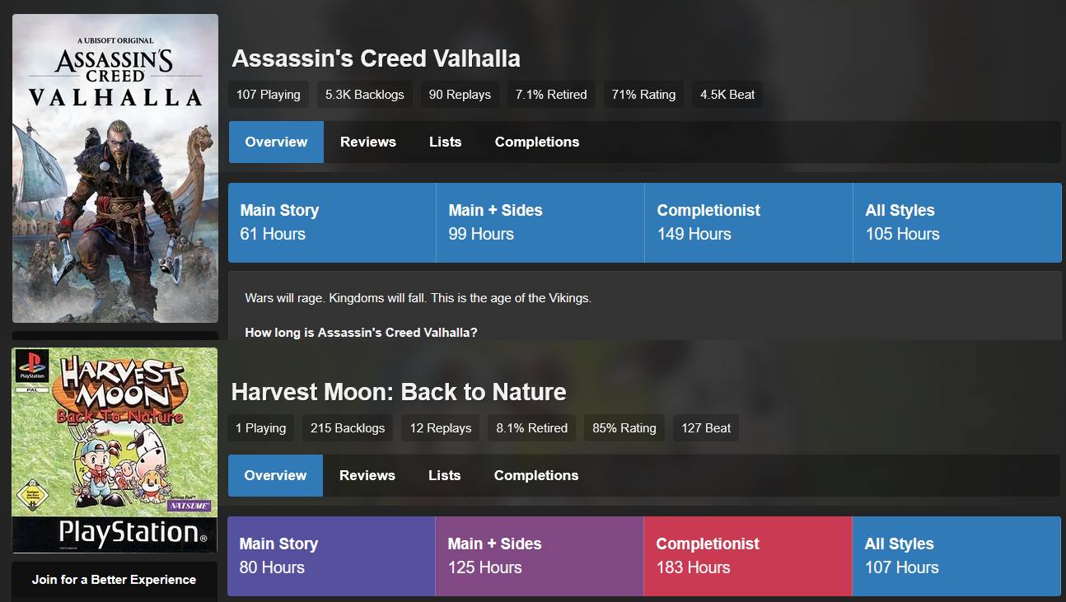1066x602 pixels.
Task: Click the 215 Backlogs badge
Action: [348, 428]
